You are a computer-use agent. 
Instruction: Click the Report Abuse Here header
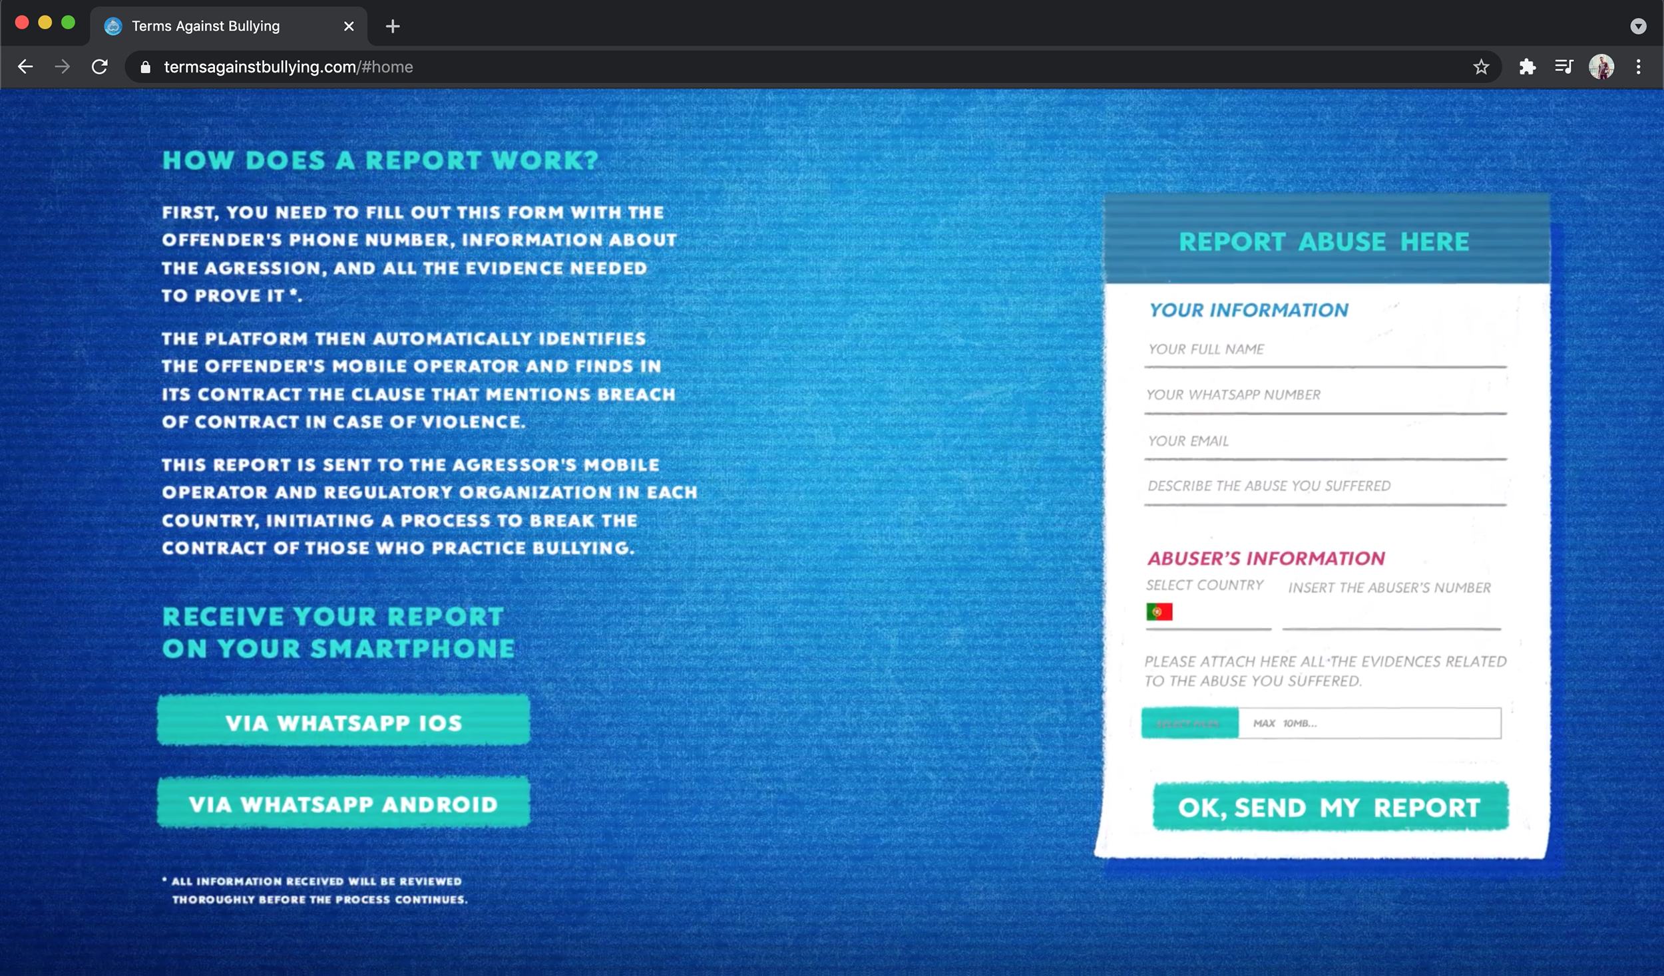click(x=1323, y=242)
